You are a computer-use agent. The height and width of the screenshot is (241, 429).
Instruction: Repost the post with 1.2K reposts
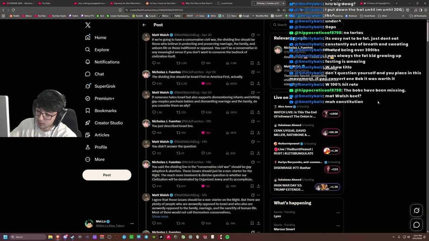coord(181,63)
